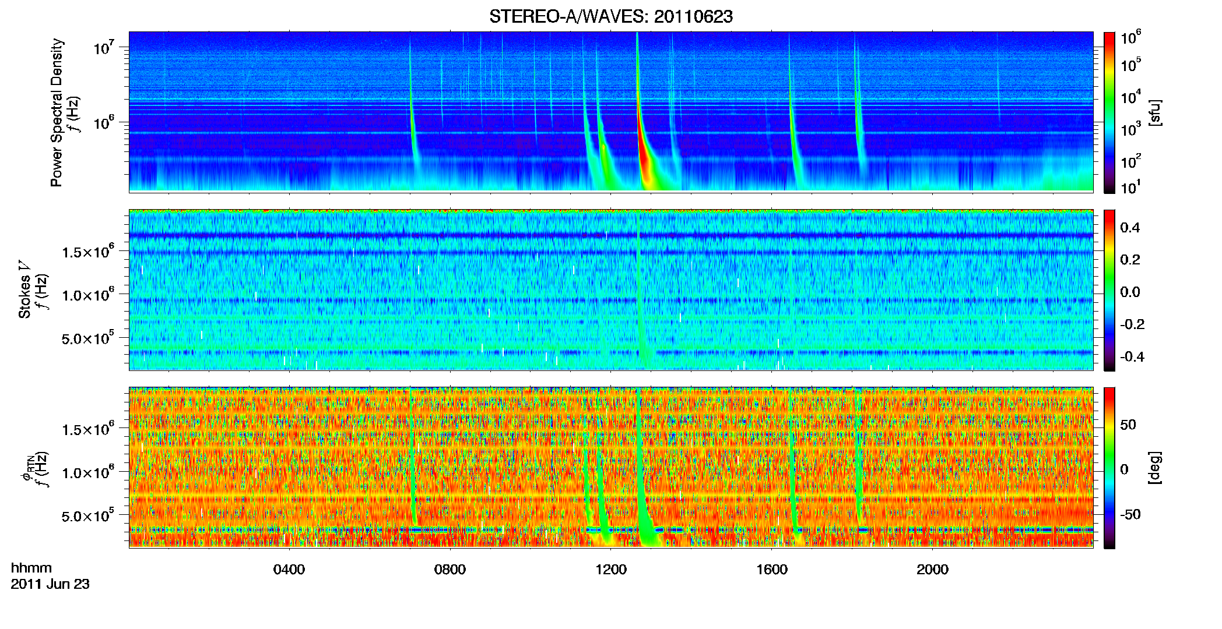Click the degrees colorbar of the bottom panel
The height and width of the screenshot is (629, 1222).
[1109, 468]
